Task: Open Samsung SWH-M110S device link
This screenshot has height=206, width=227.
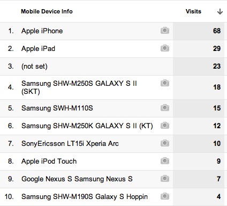Action: [57, 108]
